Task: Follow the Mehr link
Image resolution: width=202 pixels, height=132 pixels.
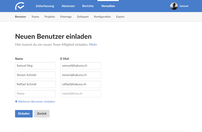Action: click(x=93, y=45)
